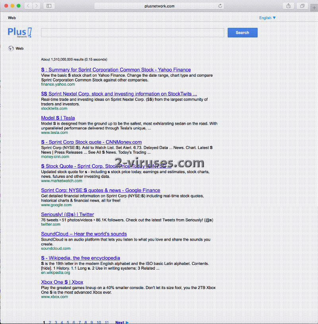318x324 pixels.
Task: Click the sidebar toggle icon in the toolbar
Action: tap(48, 6)
